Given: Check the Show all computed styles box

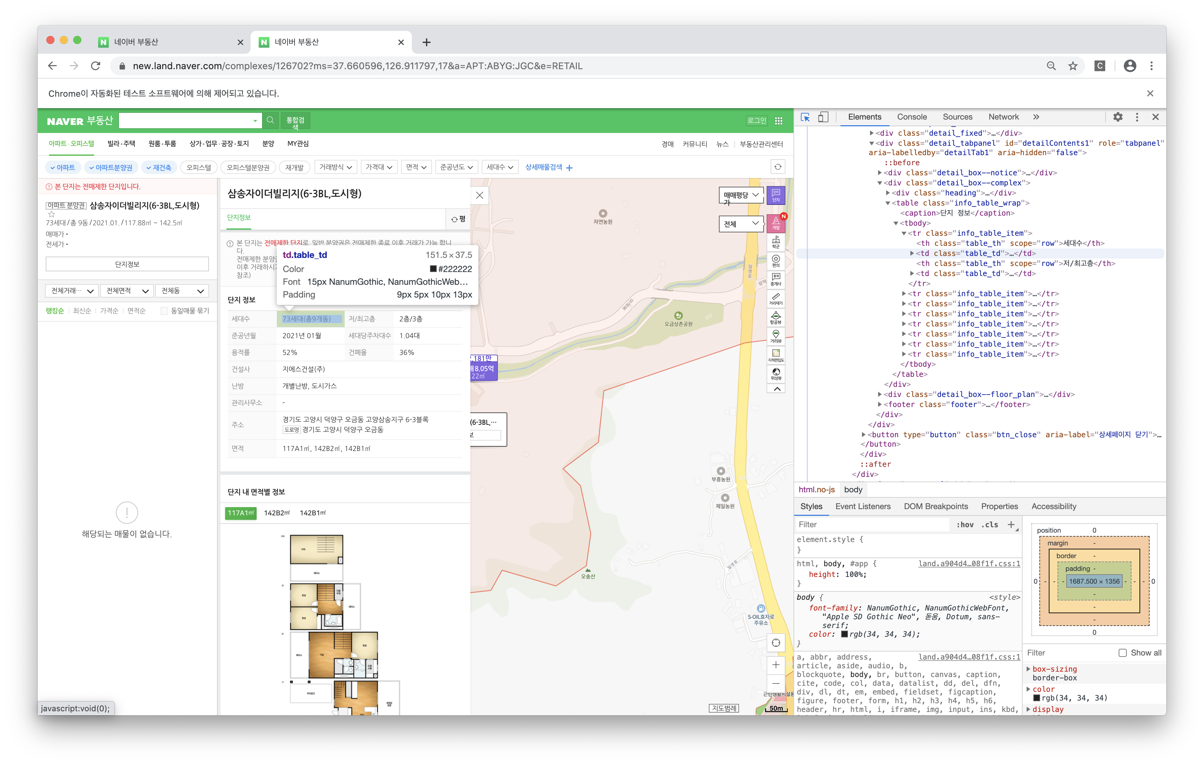Looking at the screenshot, I should click(x=1122, y=653).
